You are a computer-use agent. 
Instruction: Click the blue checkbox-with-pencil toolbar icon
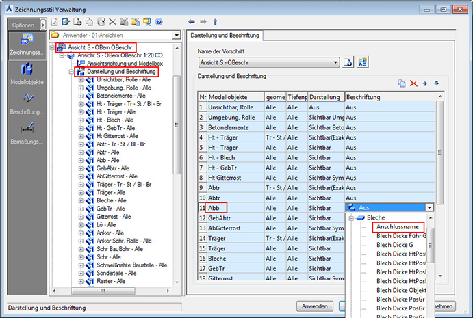tap(66, 22)
